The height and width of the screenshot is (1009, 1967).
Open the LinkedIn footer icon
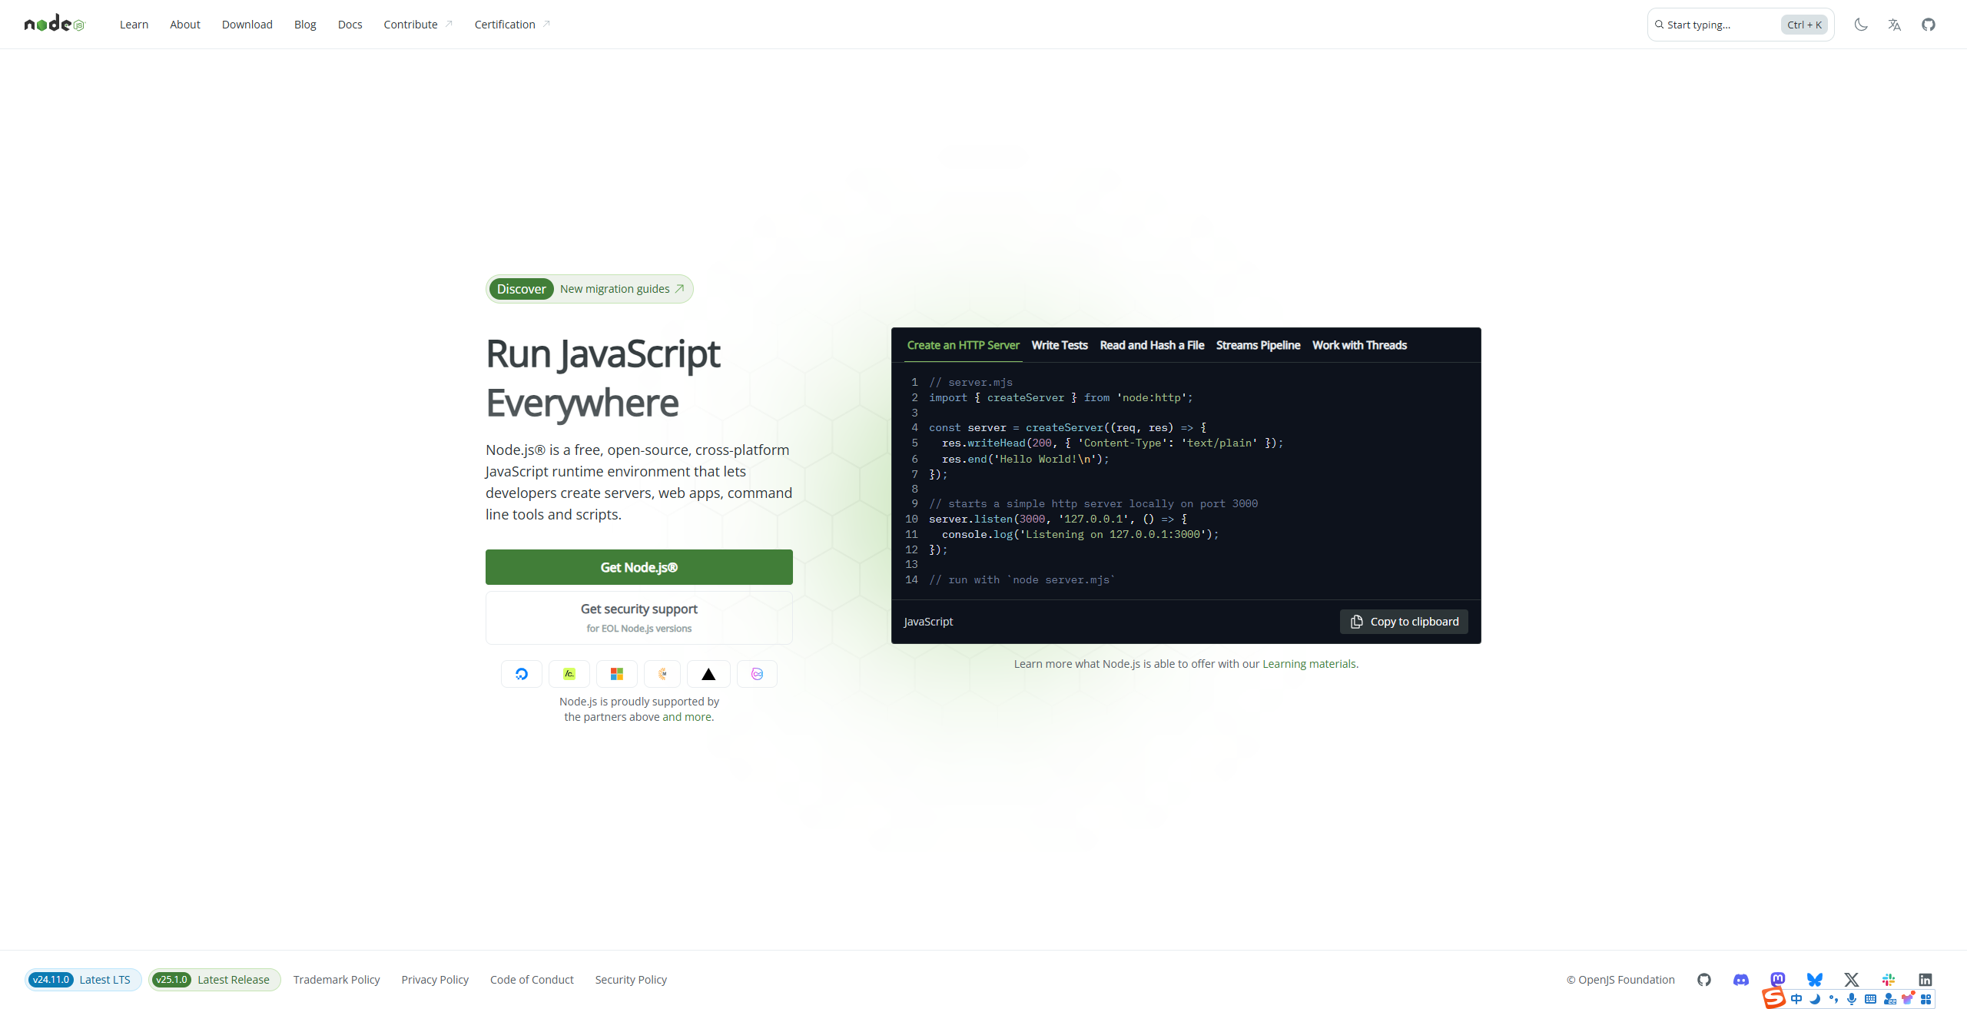coord(1926,980)
